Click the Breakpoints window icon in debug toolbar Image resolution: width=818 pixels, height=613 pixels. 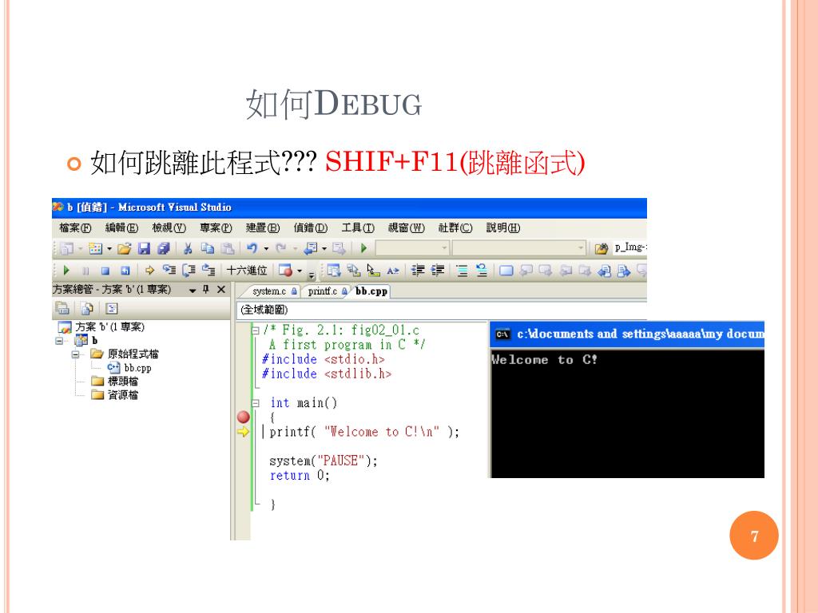pyautogui.click(x=285, y=270)
